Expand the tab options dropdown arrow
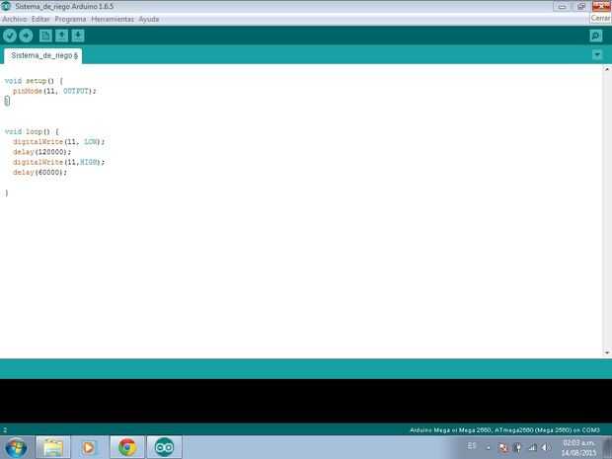The image size is (612, 459). (x=597, y=54)
